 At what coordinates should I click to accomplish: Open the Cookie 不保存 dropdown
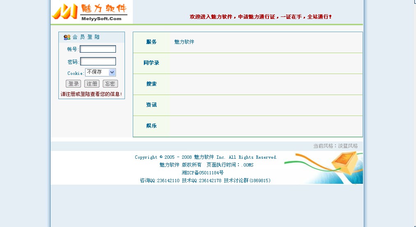click(x=100, y=72)
